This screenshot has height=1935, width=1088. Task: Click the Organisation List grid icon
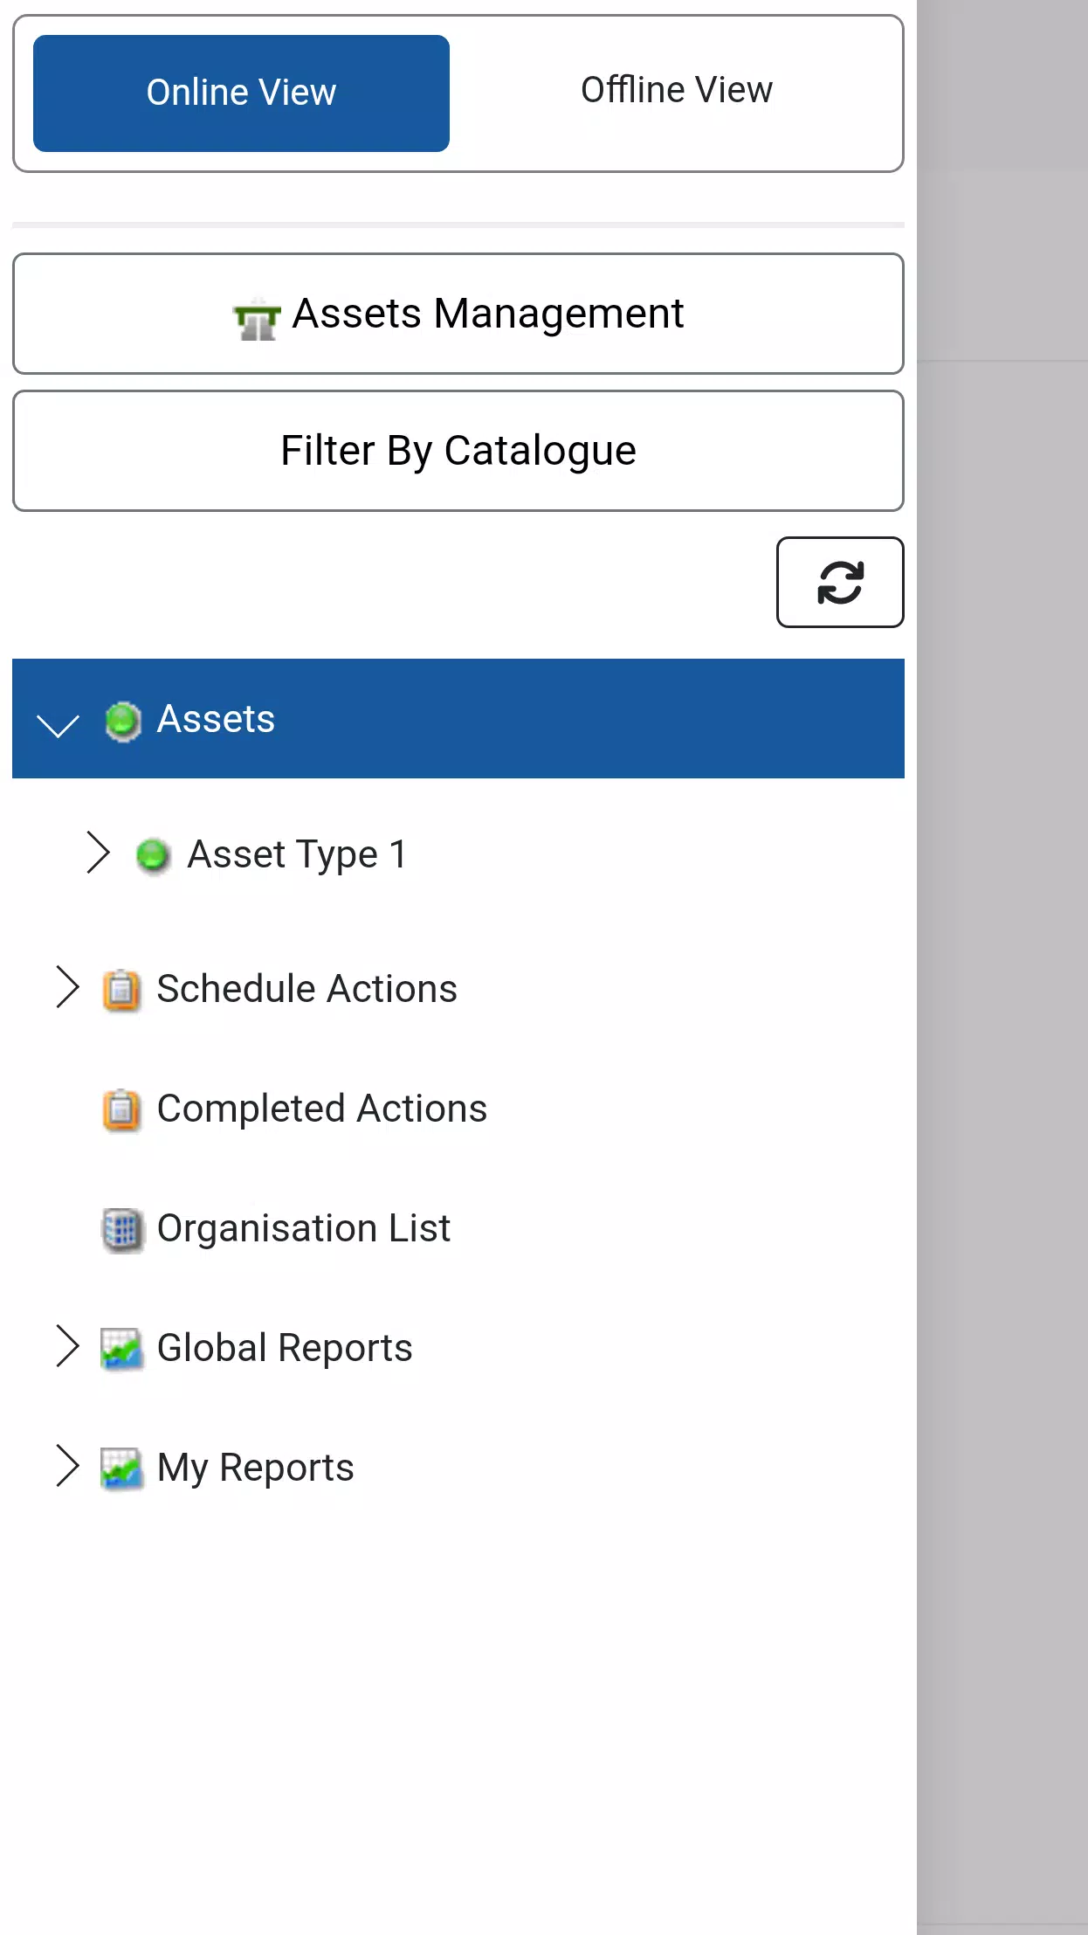[120, 1229]
